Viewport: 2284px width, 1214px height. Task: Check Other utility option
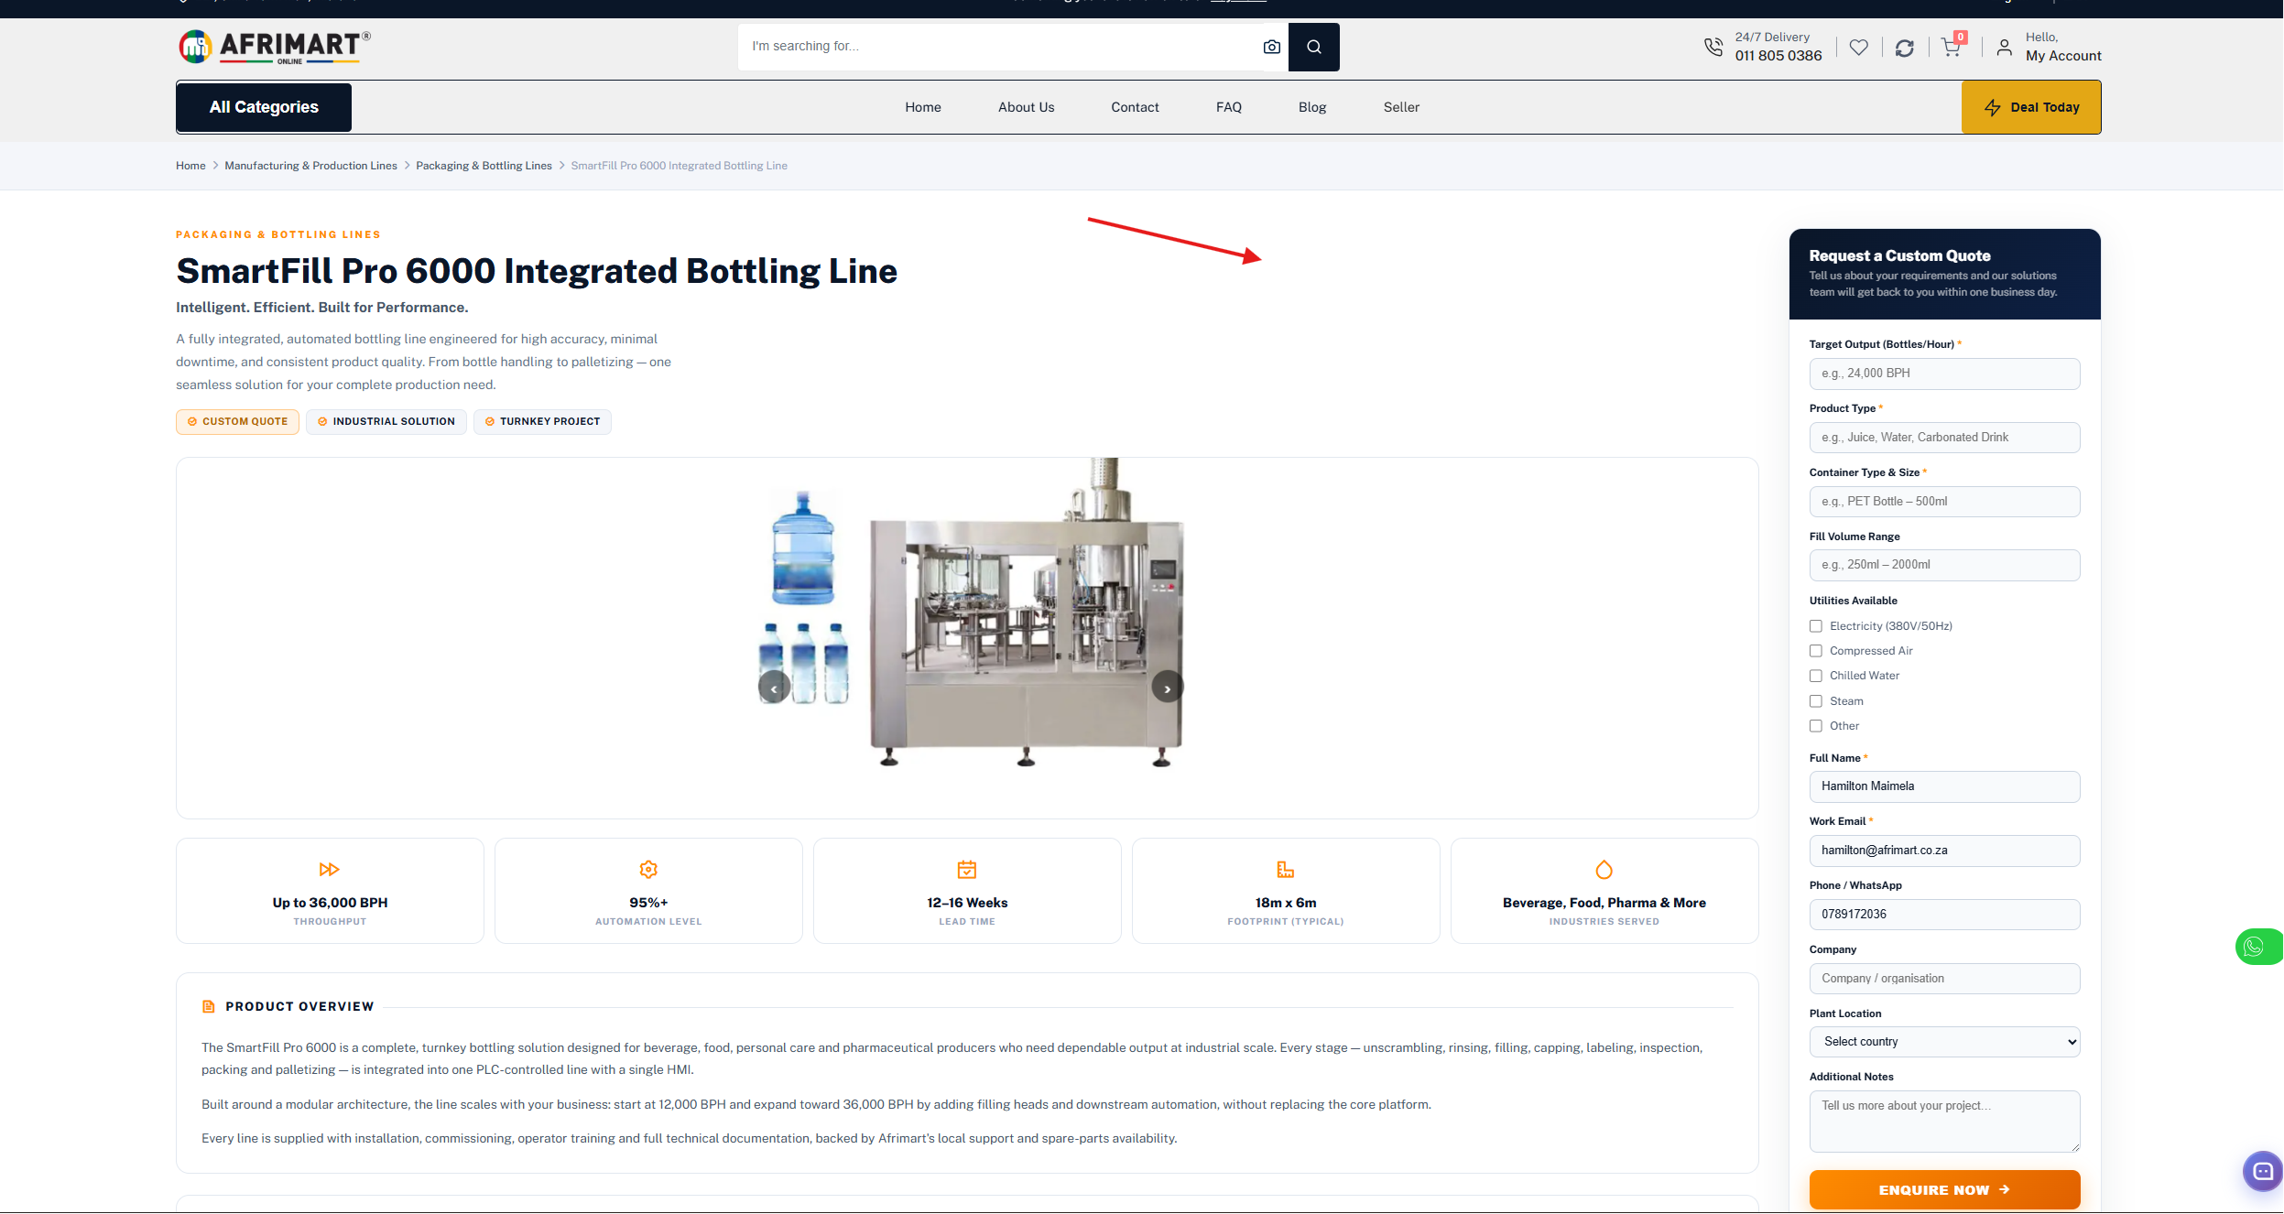(1816, 726)
